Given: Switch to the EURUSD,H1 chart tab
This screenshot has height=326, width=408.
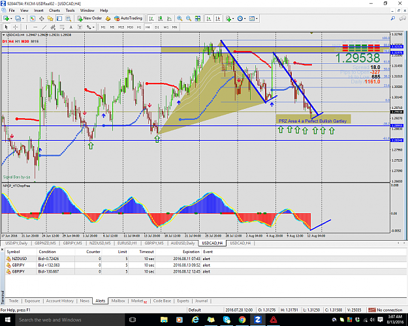Looking at the screenshot, I should point(127,243).
